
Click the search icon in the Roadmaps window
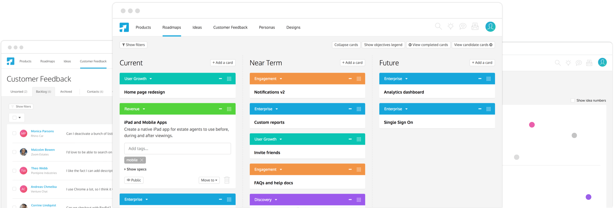coord(438,26)
